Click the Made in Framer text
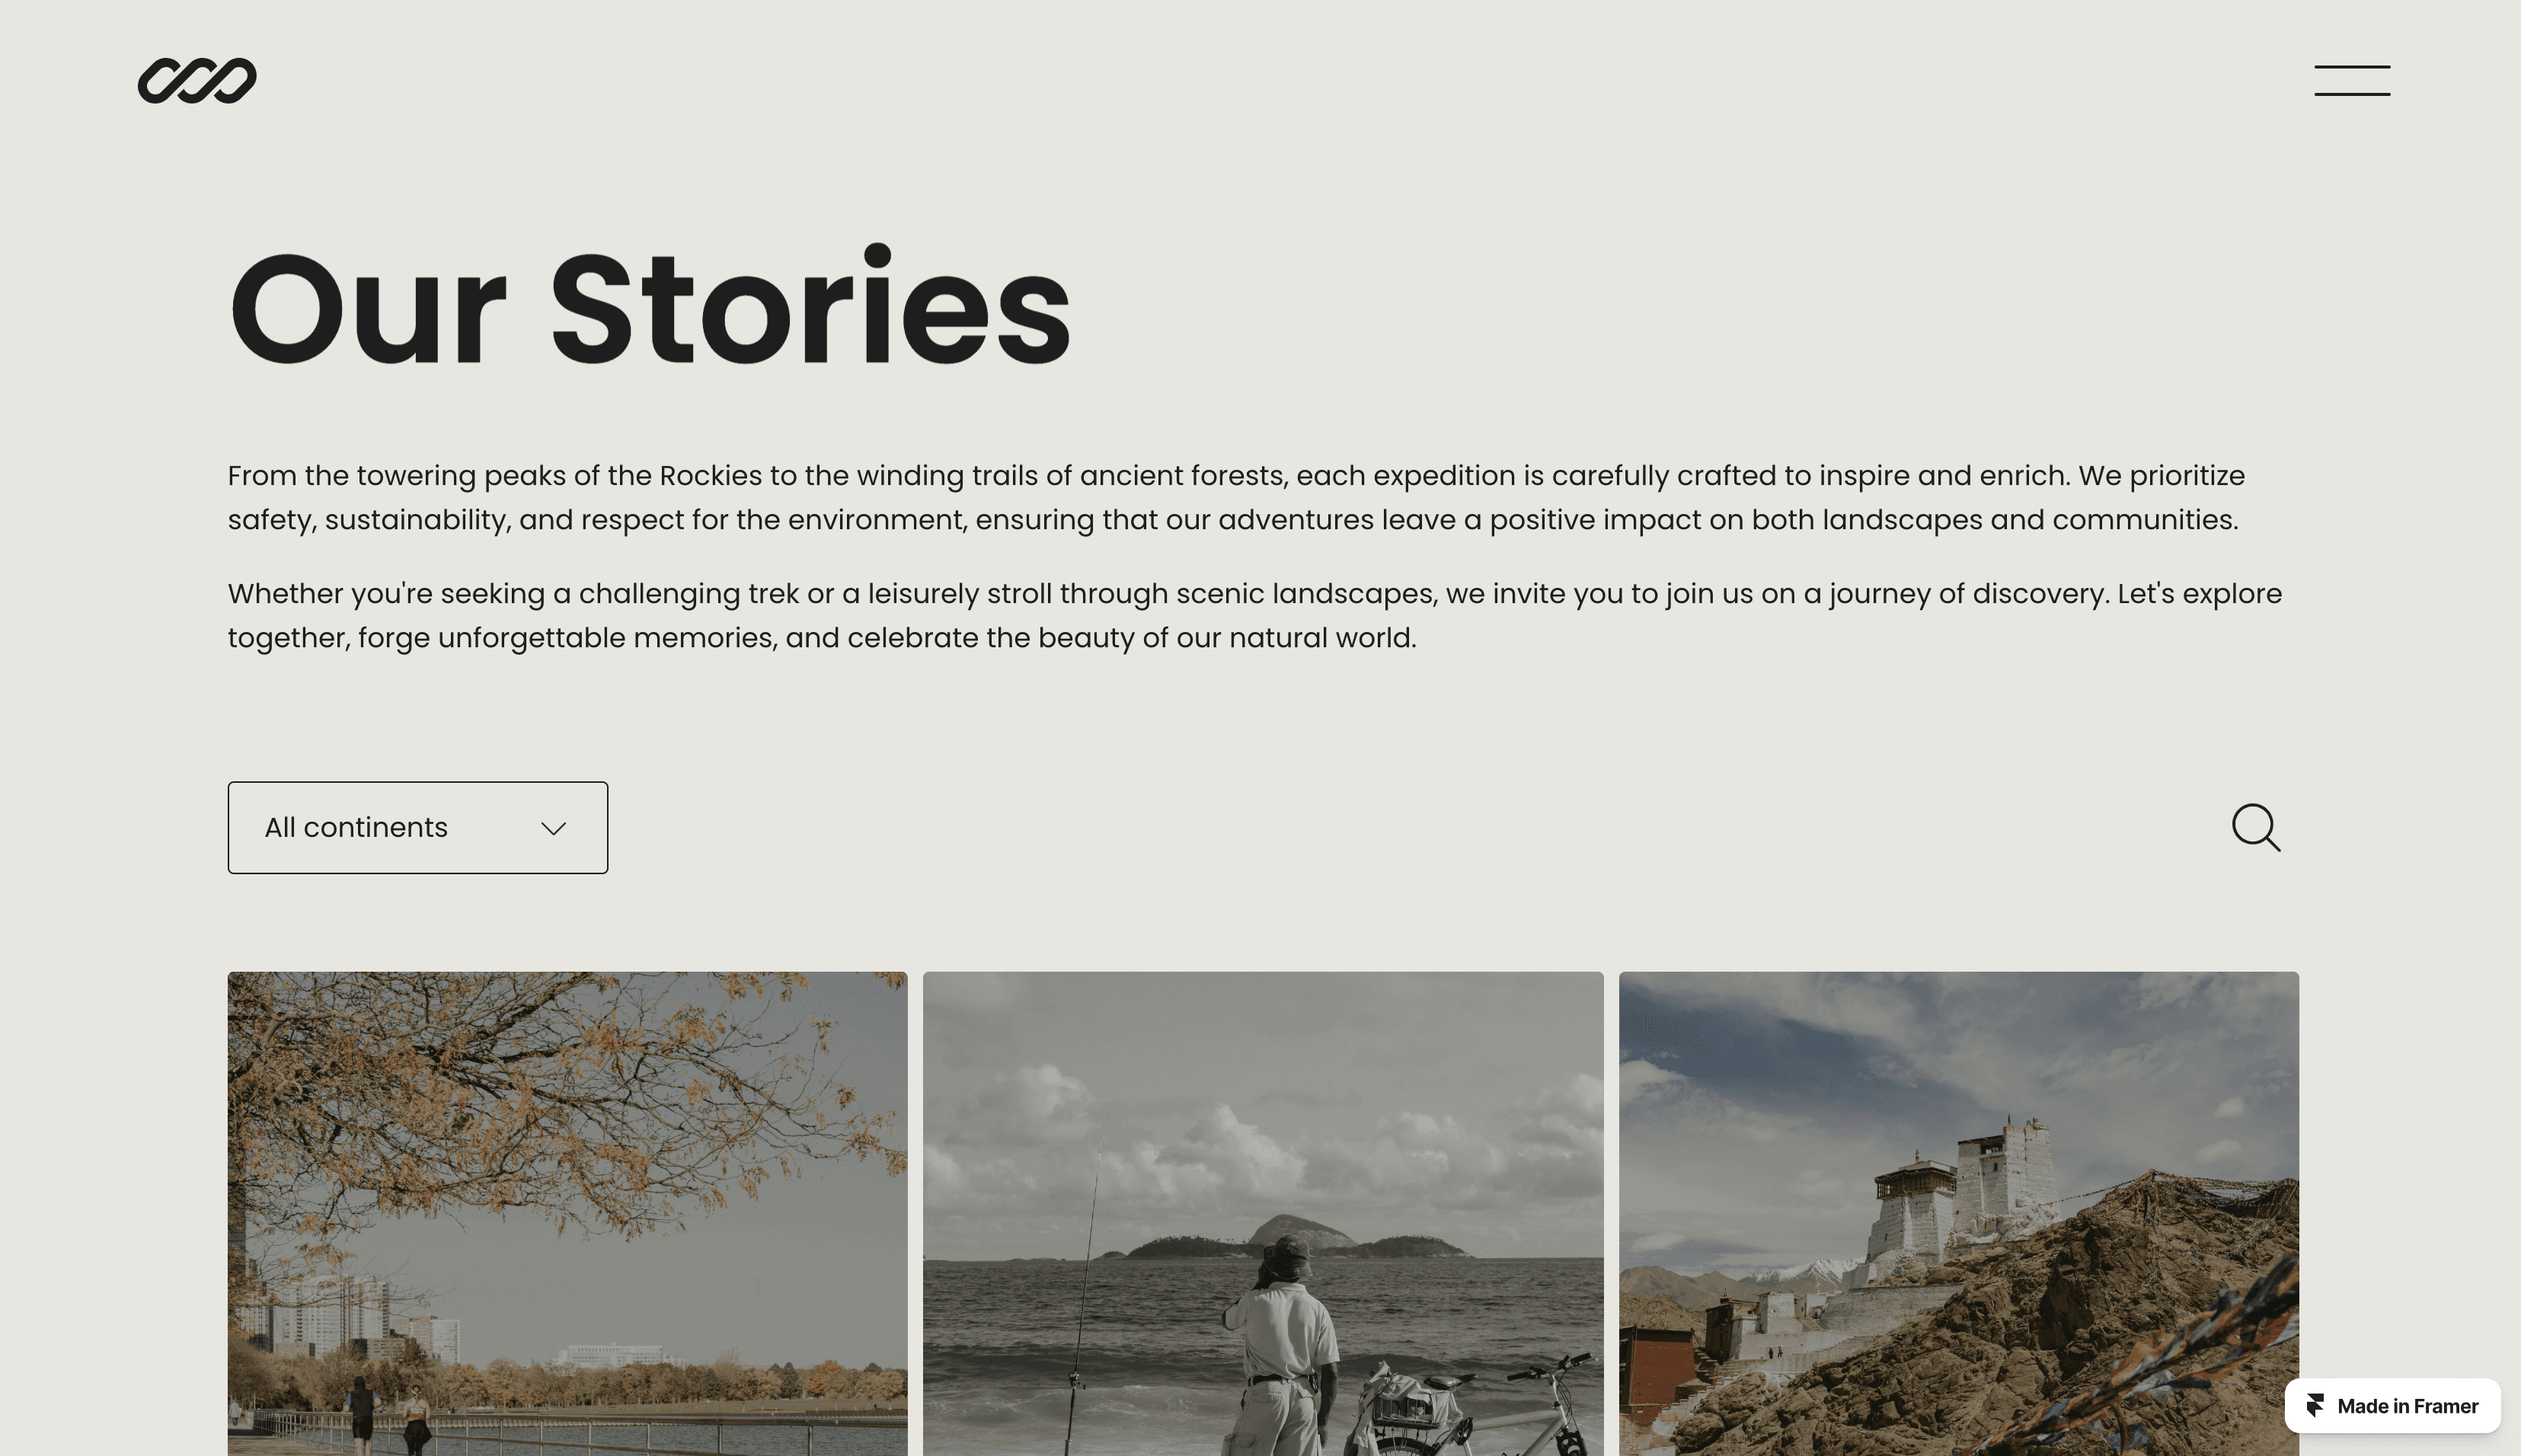The width and height of the screenshot is (2521, 1456). pyautogui.click(x=2407, y=1406)
